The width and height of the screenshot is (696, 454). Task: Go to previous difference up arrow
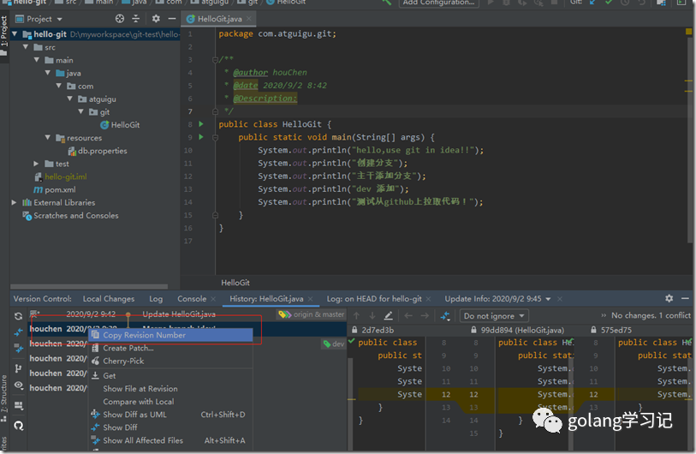click(x=356, y=315)
